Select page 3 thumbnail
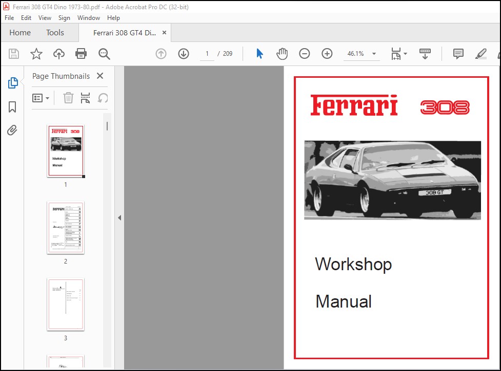 pos(66,304)
